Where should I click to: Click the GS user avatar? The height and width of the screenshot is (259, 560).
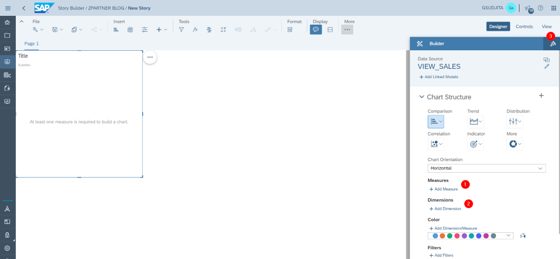(511, 8)
